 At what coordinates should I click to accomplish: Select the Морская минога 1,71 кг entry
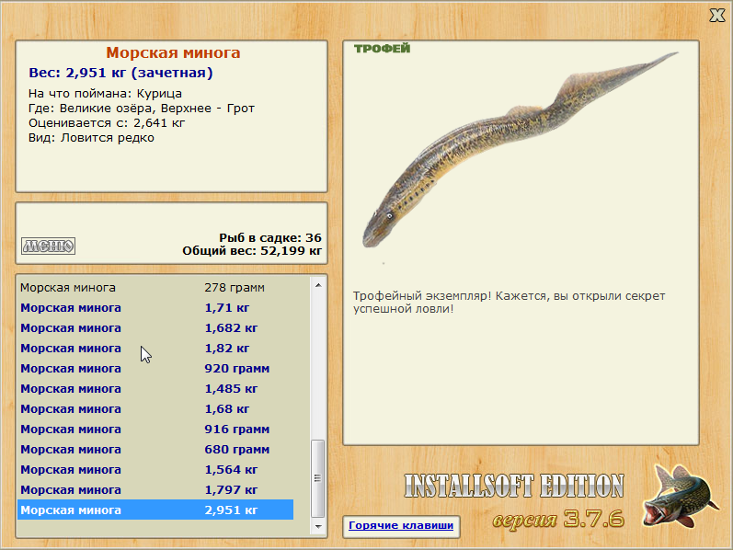pos(155,308)
